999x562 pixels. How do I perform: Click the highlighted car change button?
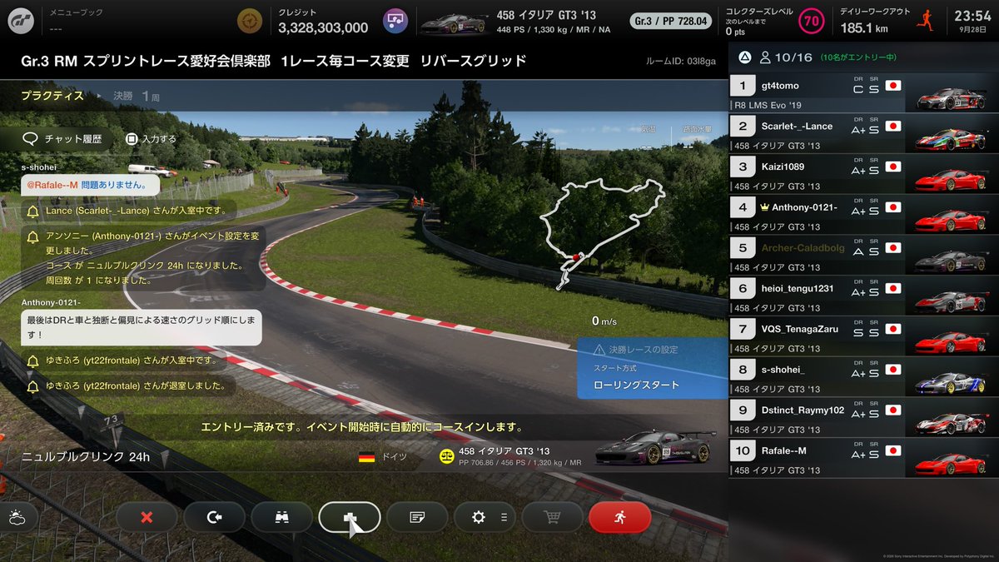[350, 517]
